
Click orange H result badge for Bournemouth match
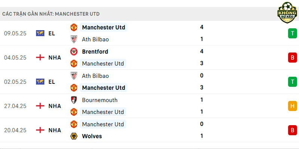pyautogui.click(x=293, y=106)
